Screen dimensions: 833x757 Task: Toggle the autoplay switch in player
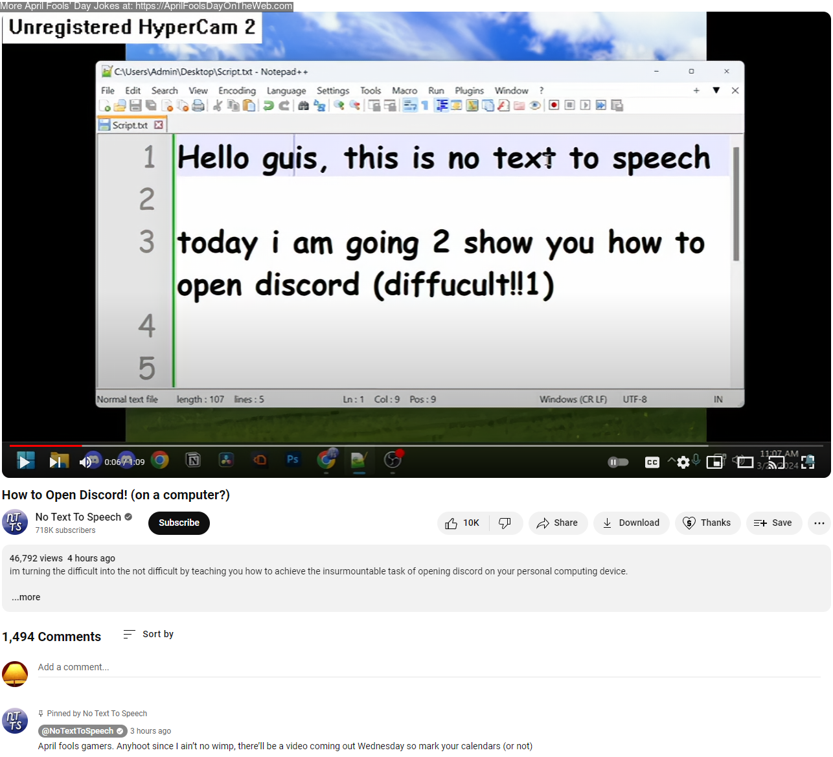tap(619, 462)
